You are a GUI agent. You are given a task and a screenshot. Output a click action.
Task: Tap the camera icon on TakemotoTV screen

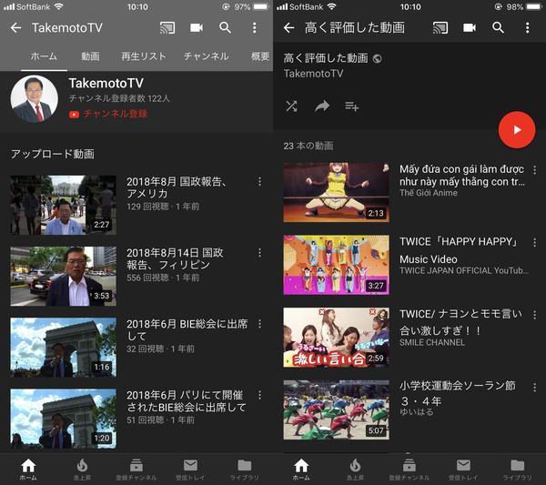click(197, 28)
